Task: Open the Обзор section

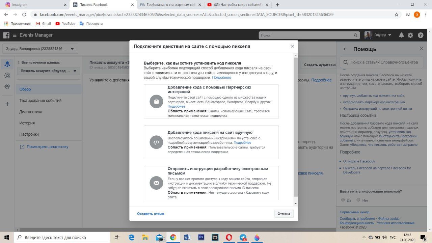Action: [x=49, y=89]
